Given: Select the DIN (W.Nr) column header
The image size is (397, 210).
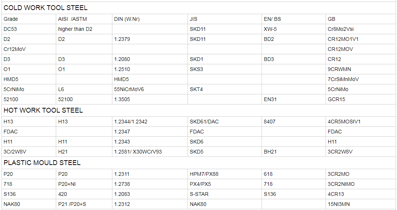Looking at the screenshot, I should [x=127, y=19].
